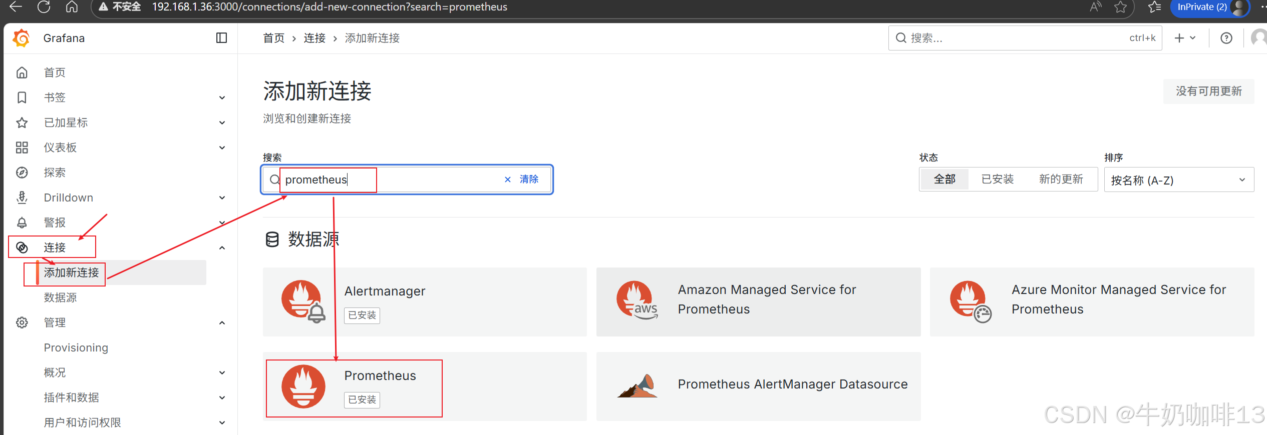Open the Prometheus data source card
This screenshot has height=435, width=1267.
point(425,386)
